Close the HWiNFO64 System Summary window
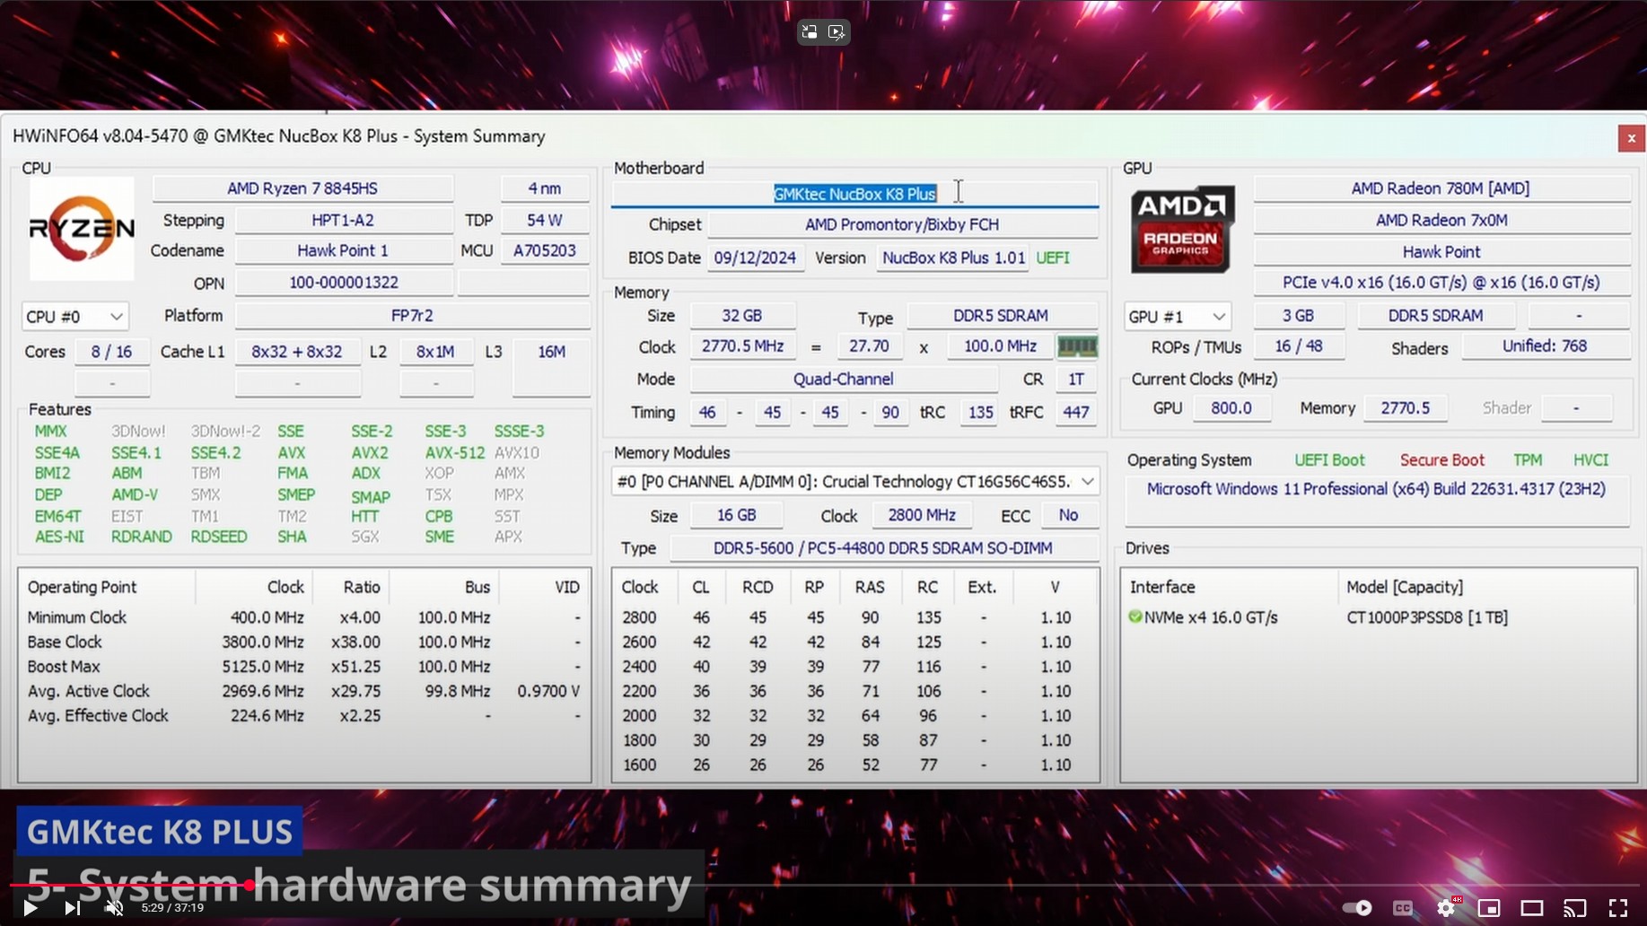 click(1631, 138)
